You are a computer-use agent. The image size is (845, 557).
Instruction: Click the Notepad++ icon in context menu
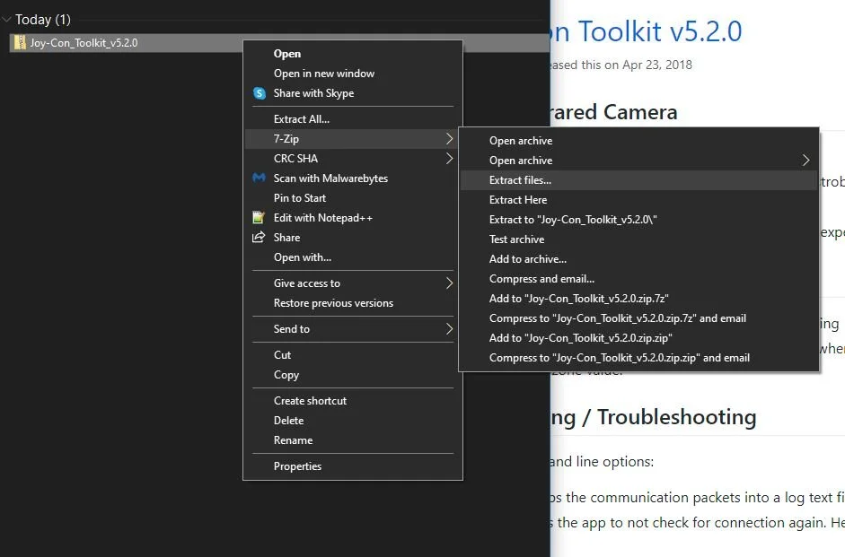pyautogui.click(x=259, y=217)
